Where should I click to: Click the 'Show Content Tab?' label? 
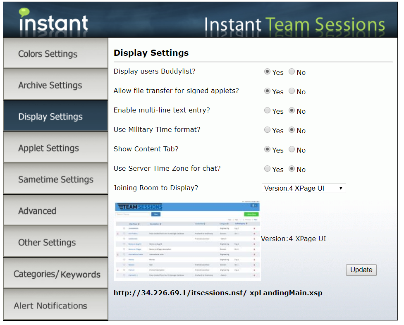pyautogui.click(x=146, y=149)
